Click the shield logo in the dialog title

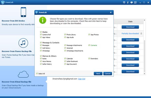36,12
